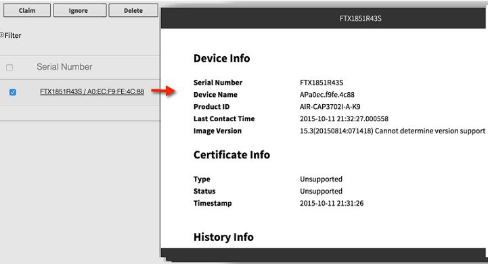Click the Image Version label
This screenshot has width=488, height=264.
[x=217, y=131]
